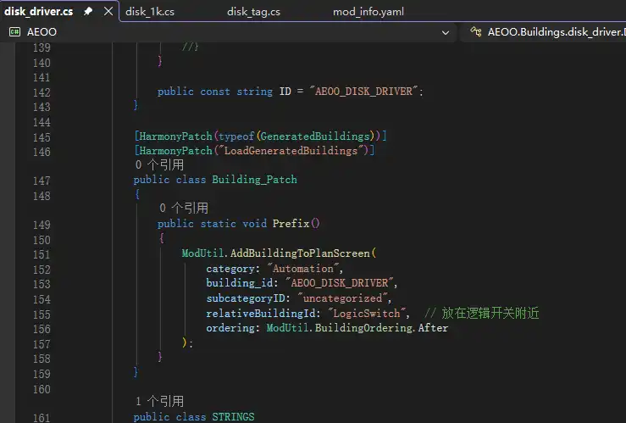Click the Building_Patch class name
This screenshot has height=423, width=626.
pyautogui.click(x=254, y=180)
